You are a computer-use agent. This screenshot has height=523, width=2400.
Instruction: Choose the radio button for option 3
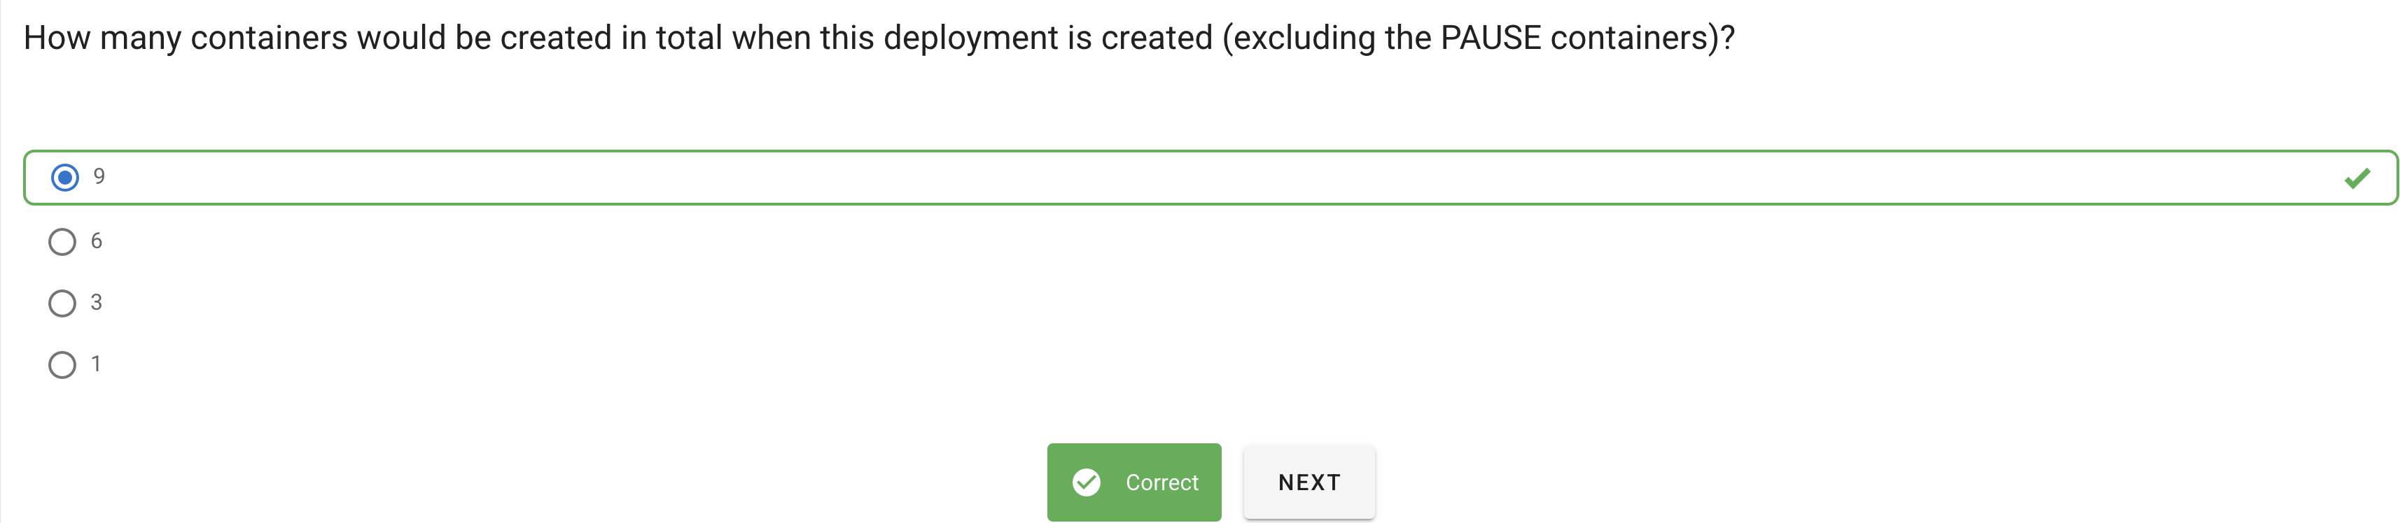coord(62,303)
